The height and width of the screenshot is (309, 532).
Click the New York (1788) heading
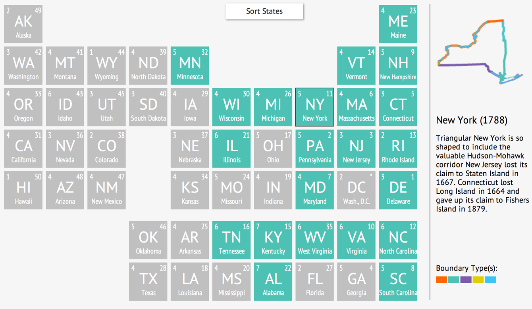(472, 120)
